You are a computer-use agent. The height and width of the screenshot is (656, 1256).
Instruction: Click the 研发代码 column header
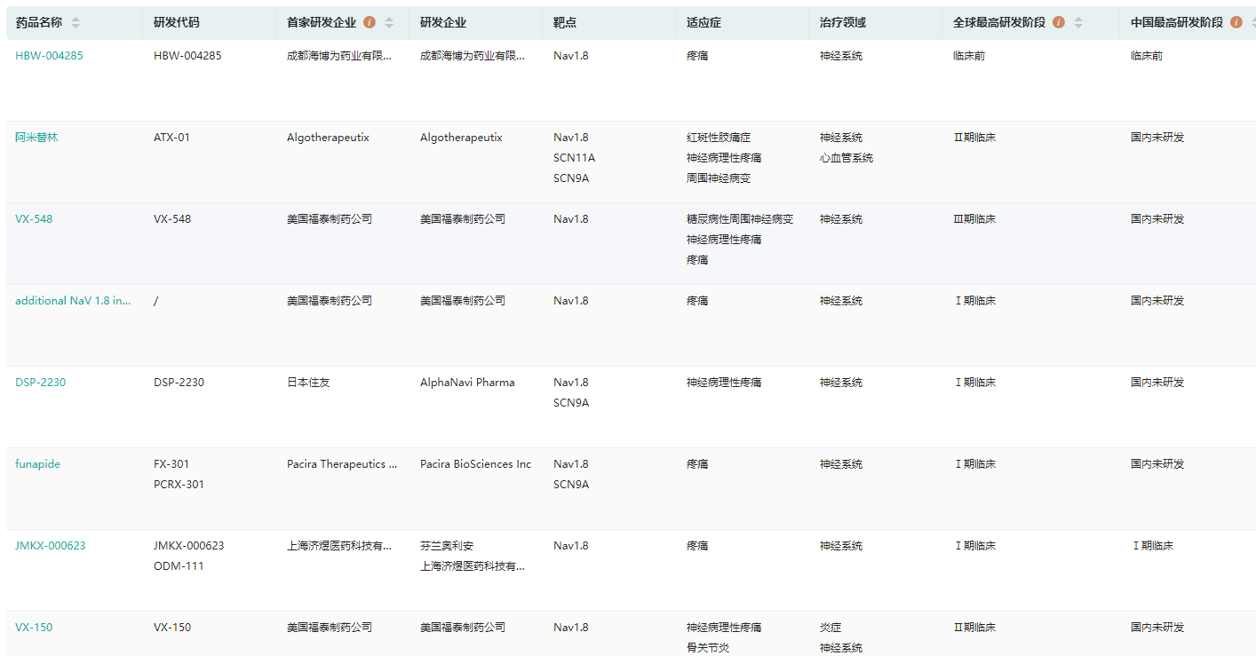pyautogui.click(x=177, y=22)
